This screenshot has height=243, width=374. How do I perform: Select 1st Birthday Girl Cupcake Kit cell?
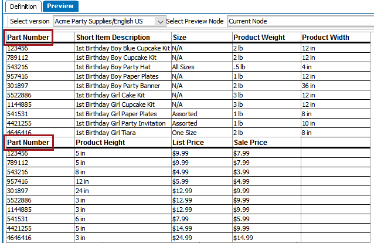point(123,104)
